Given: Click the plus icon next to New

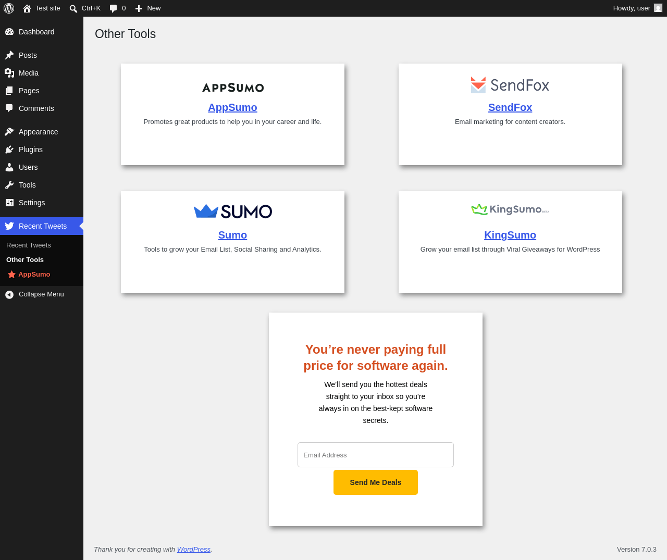Looking at the screenshot, I should tap(139, 8).
